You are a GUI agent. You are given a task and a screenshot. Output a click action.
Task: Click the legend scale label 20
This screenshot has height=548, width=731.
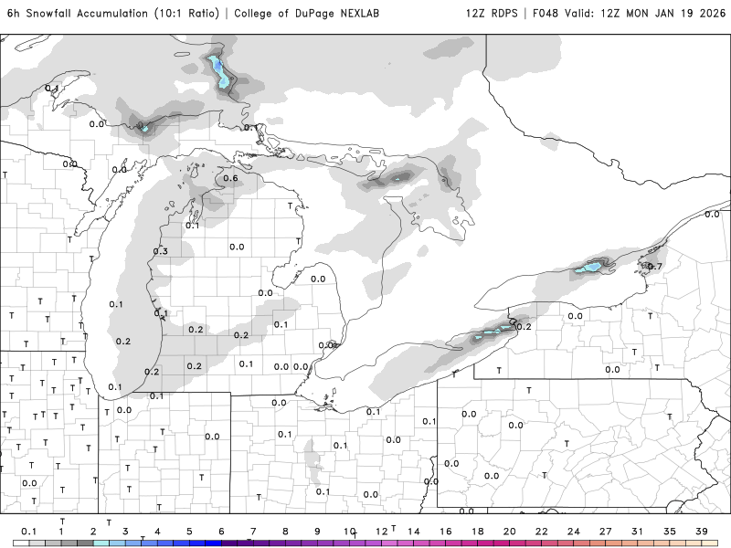510,532
